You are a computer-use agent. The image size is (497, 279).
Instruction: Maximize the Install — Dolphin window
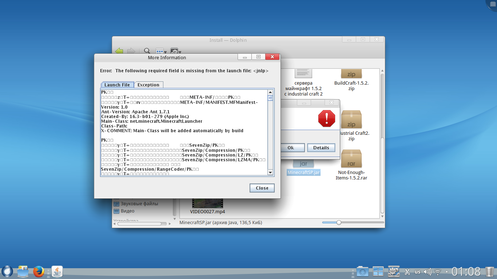[x=363, y=39]
